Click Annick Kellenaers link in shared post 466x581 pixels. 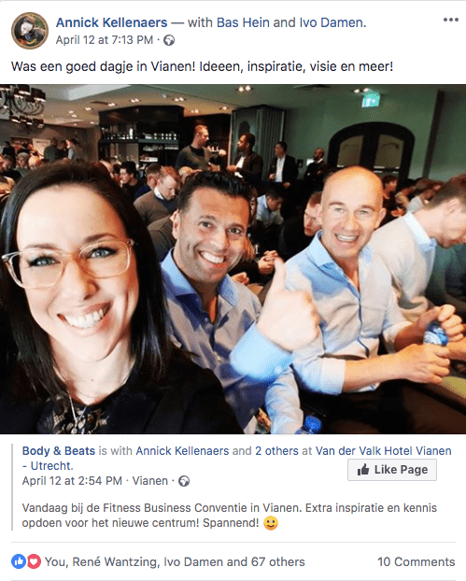(x=182, y=451)
